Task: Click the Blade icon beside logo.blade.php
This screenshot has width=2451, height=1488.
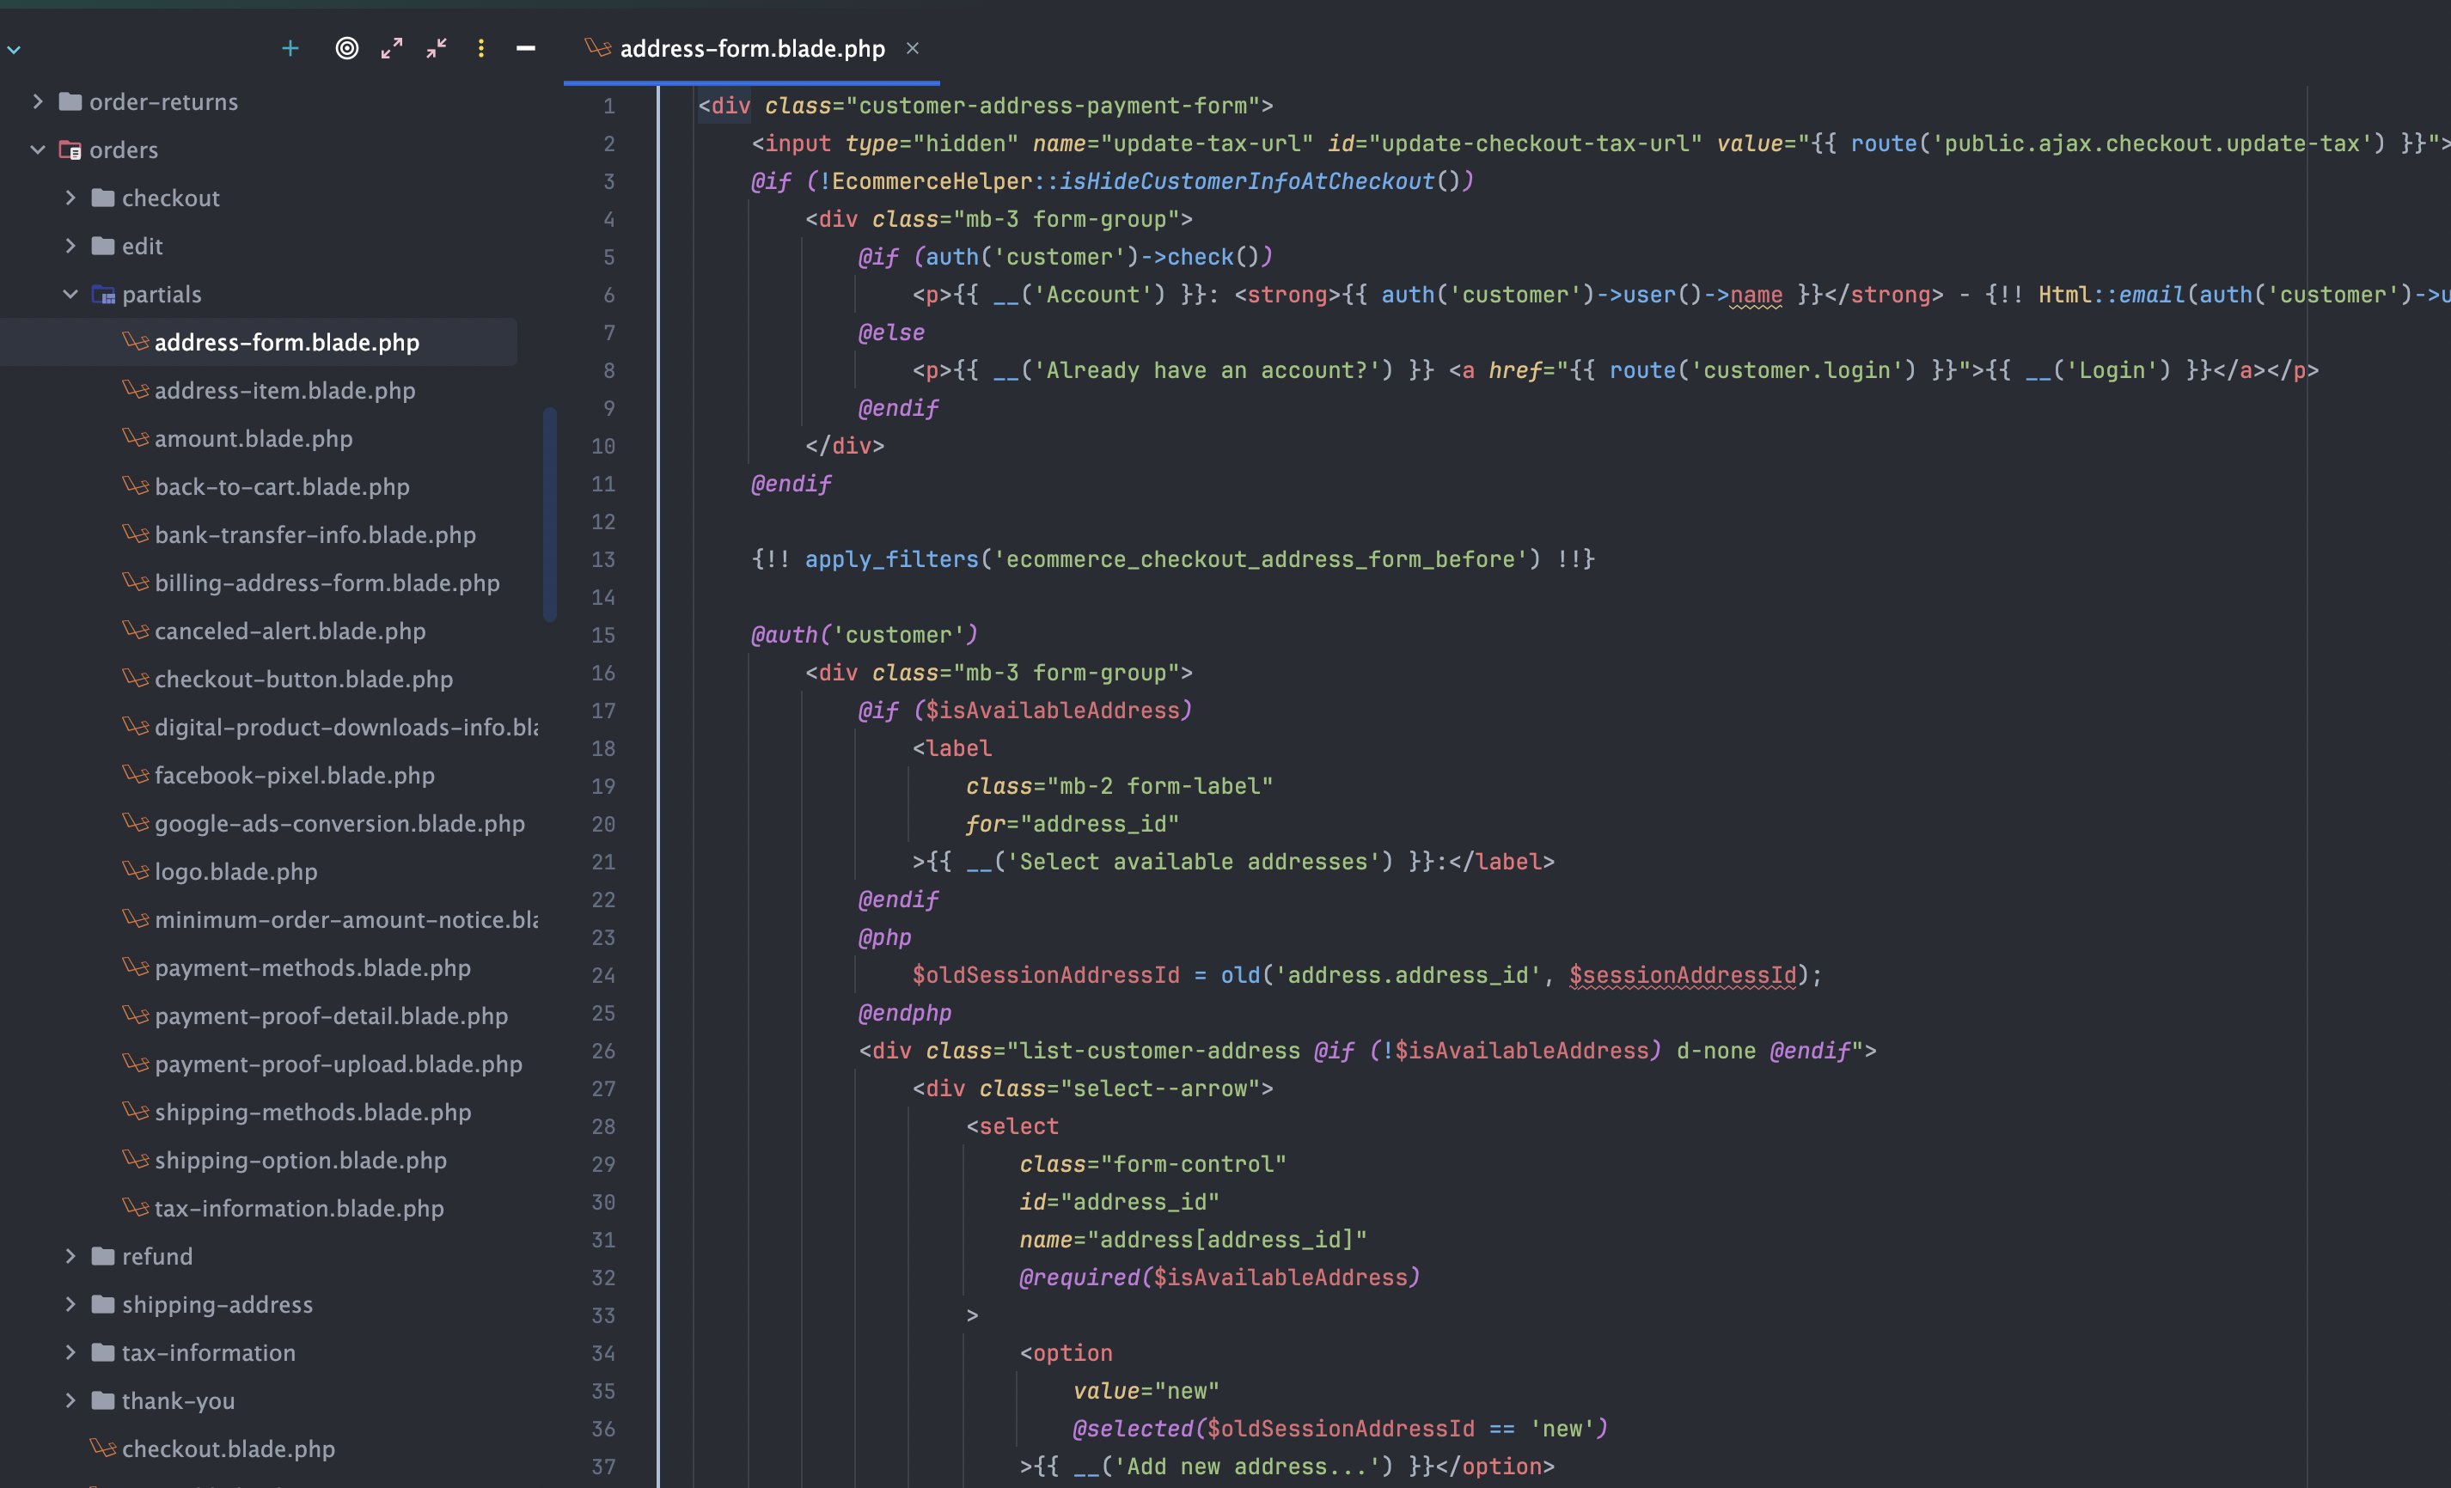Action: [x=135, y=871]
